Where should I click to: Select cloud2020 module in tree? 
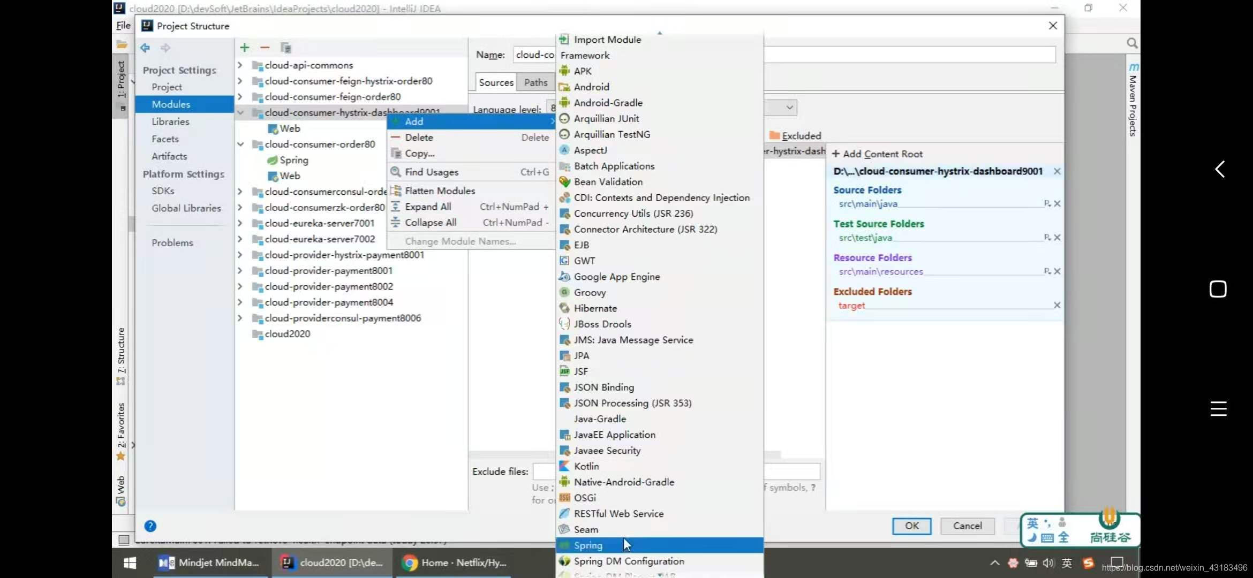(x=287, y=334)
